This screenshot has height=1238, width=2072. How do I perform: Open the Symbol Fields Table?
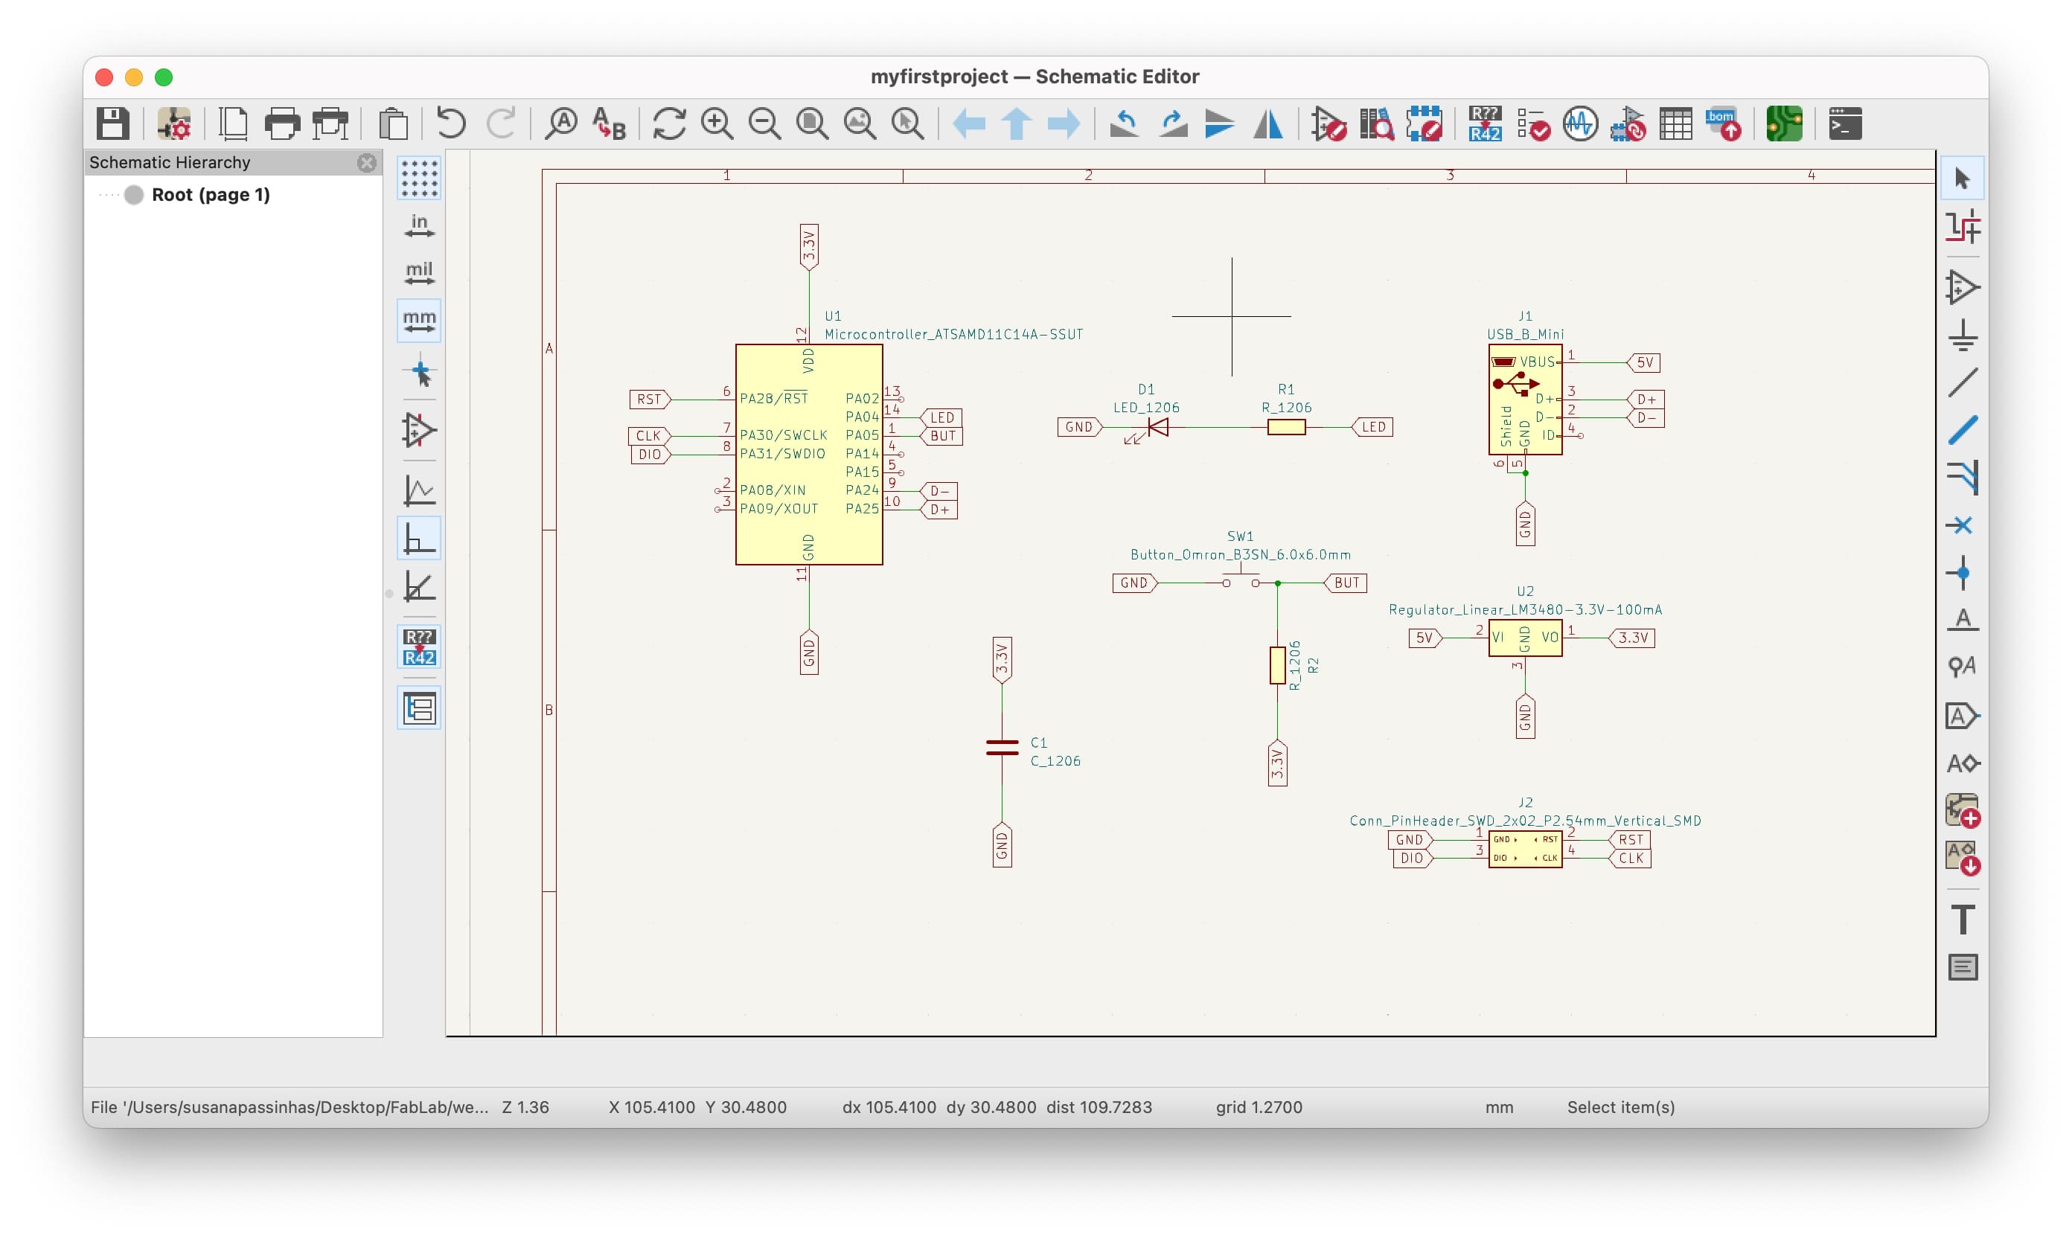click(1675, 124)
